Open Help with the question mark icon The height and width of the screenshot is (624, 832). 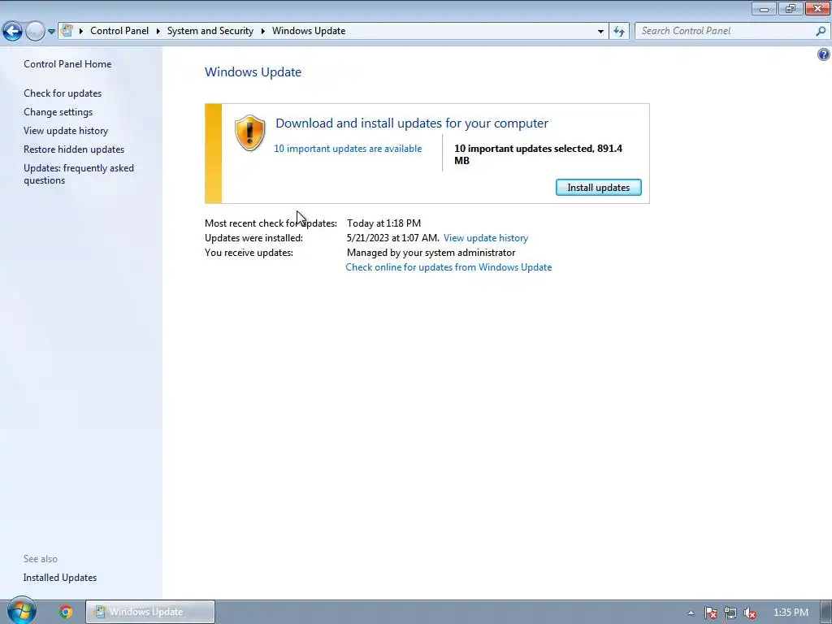tap(824, 54)
